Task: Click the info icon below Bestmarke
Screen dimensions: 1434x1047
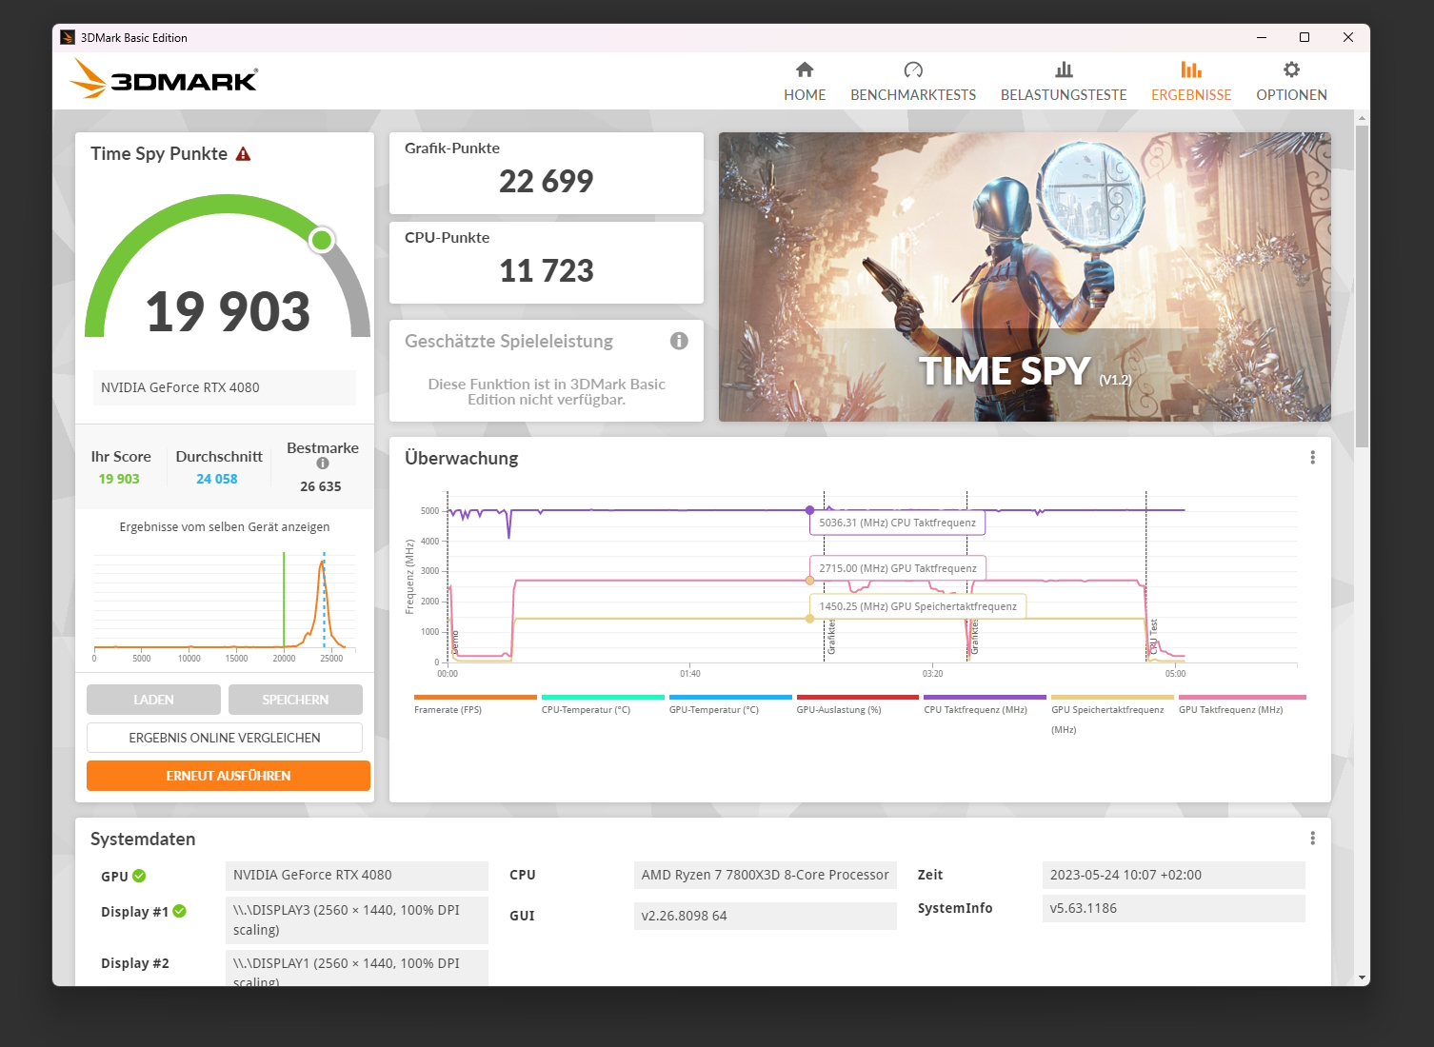Action: [323, 464]
